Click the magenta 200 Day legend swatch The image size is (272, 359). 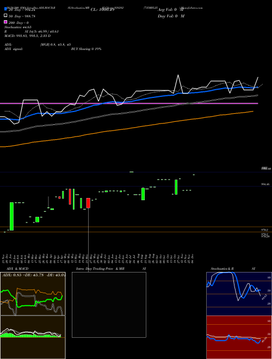click(5, 22)
